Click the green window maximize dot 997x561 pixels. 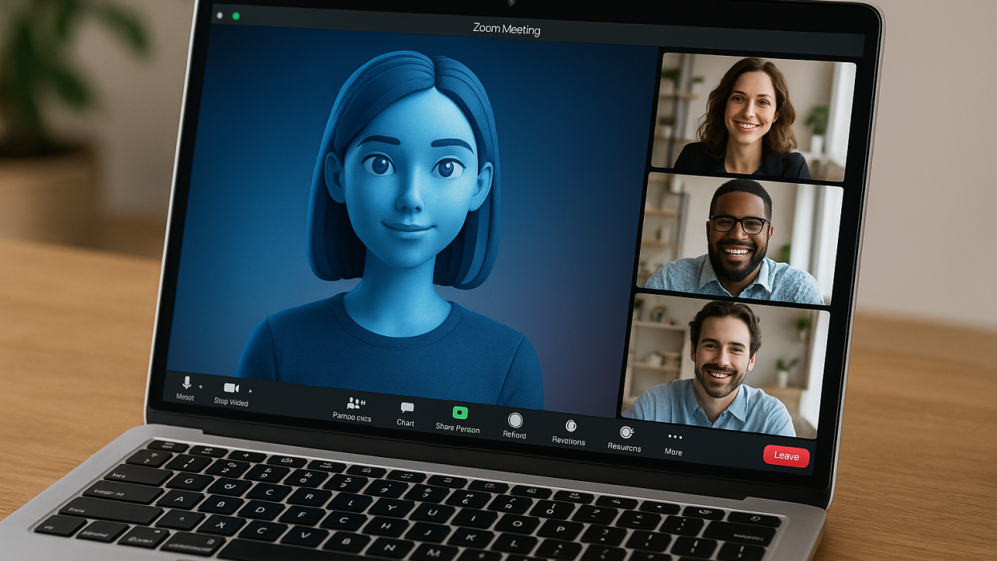(236, 16)
